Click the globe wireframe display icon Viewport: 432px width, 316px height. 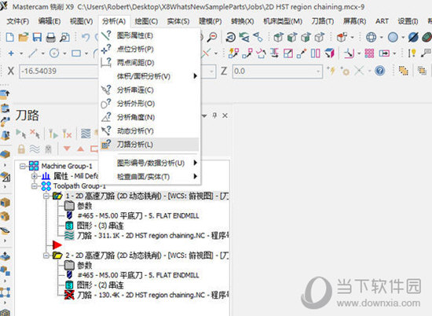pyautogui.click(x=371, y=37)
